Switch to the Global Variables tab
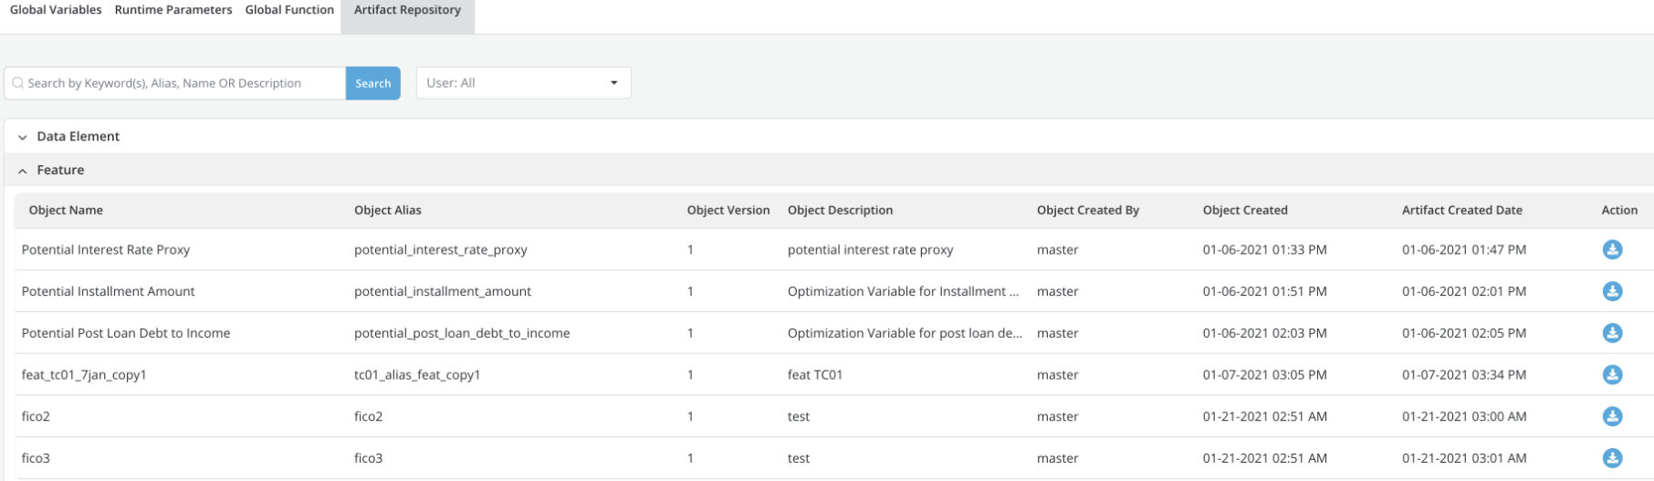 [x=56, y=10]
